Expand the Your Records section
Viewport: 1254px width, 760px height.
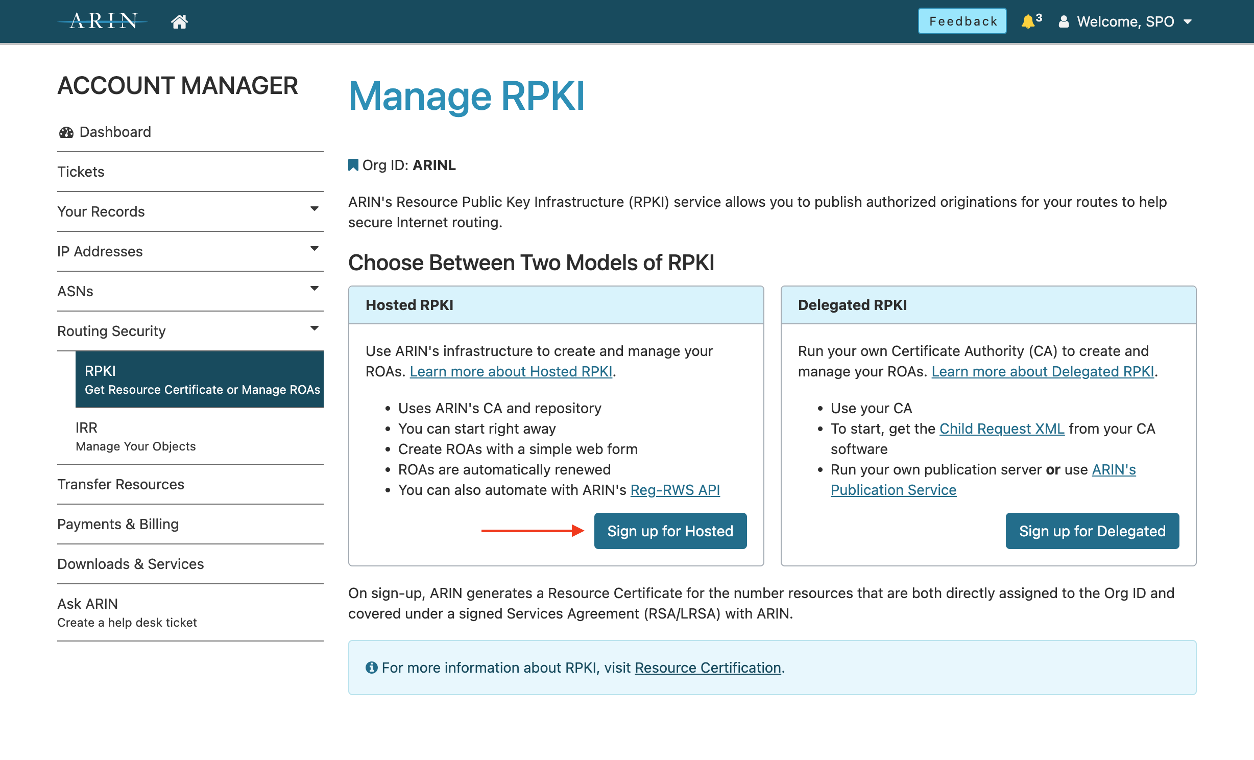[190, 211]
